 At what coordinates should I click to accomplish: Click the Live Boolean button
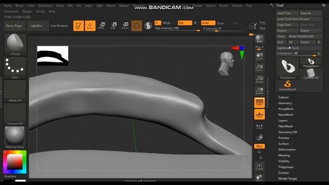[60, 26]
